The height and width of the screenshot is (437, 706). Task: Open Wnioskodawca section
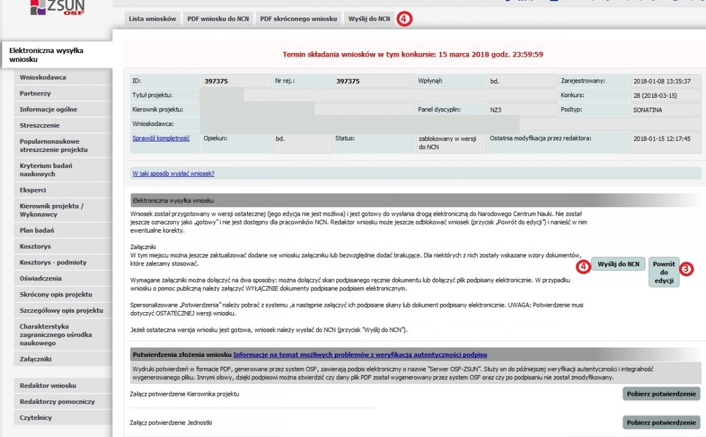62,77
